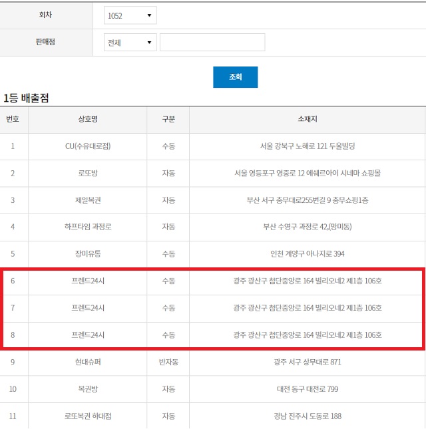Image resolution: width=426 pixels, height=429 pixels.
Task: Click store name 로또방
Action: (88, 173)
